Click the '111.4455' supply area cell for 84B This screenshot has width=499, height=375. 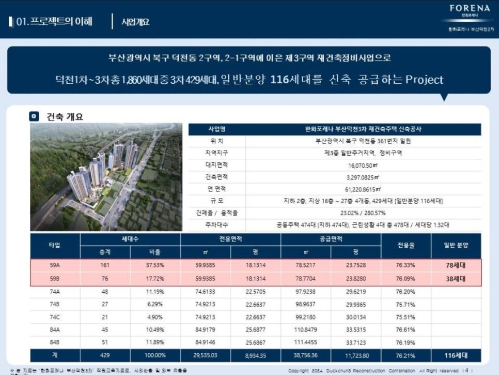coord(305,342)
